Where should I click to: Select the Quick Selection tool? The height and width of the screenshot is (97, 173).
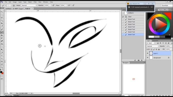(x=2, y=20)
